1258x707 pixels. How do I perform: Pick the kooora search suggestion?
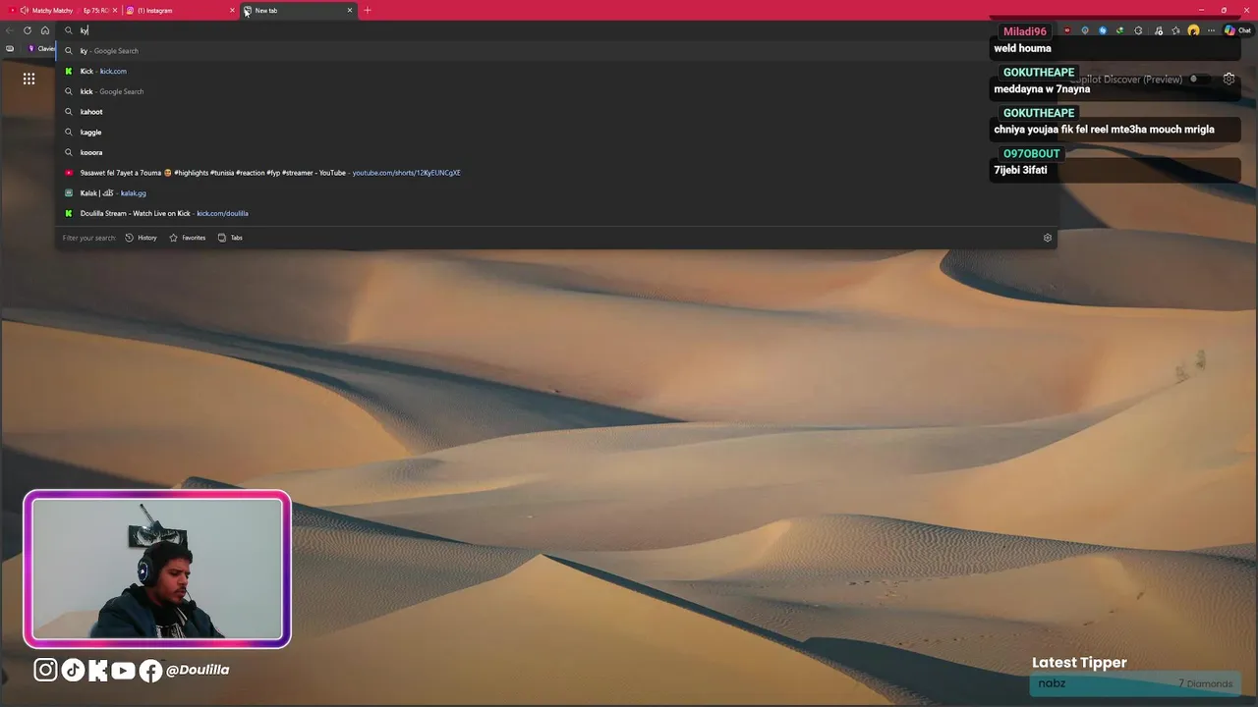(556, 152)
